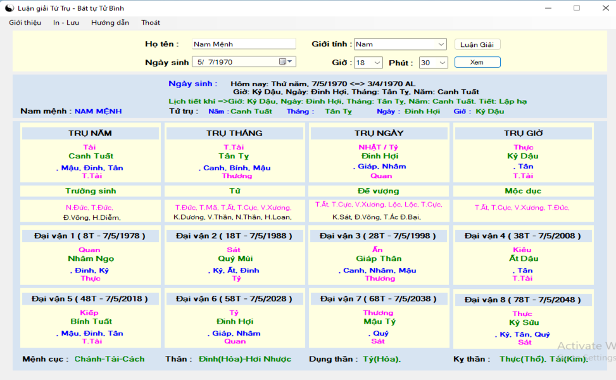
Task: Select the Thoát menu item
Action: (x=151, y=23)
